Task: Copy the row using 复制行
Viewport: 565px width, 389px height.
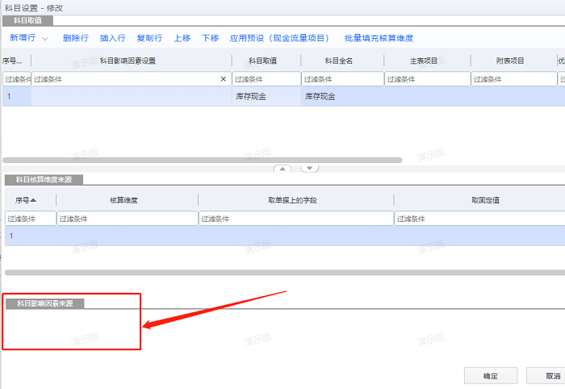Action: click(149, 38)
